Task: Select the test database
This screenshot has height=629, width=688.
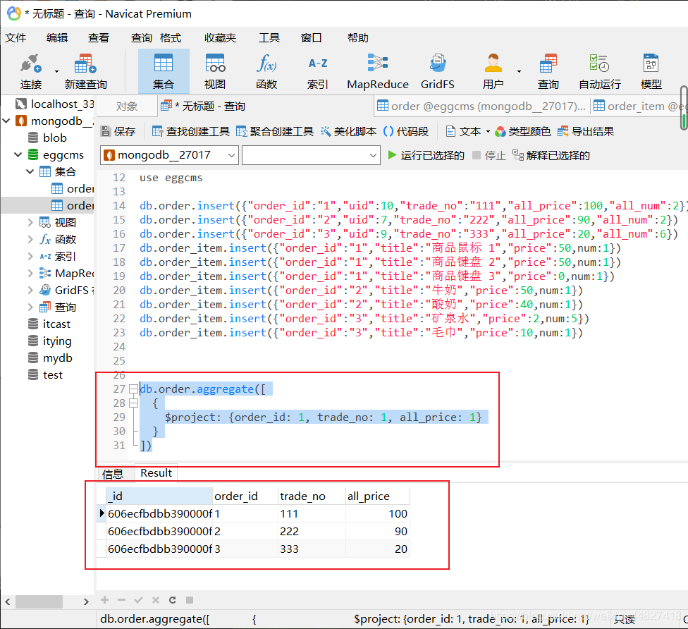Action: (x=45, y=375)
